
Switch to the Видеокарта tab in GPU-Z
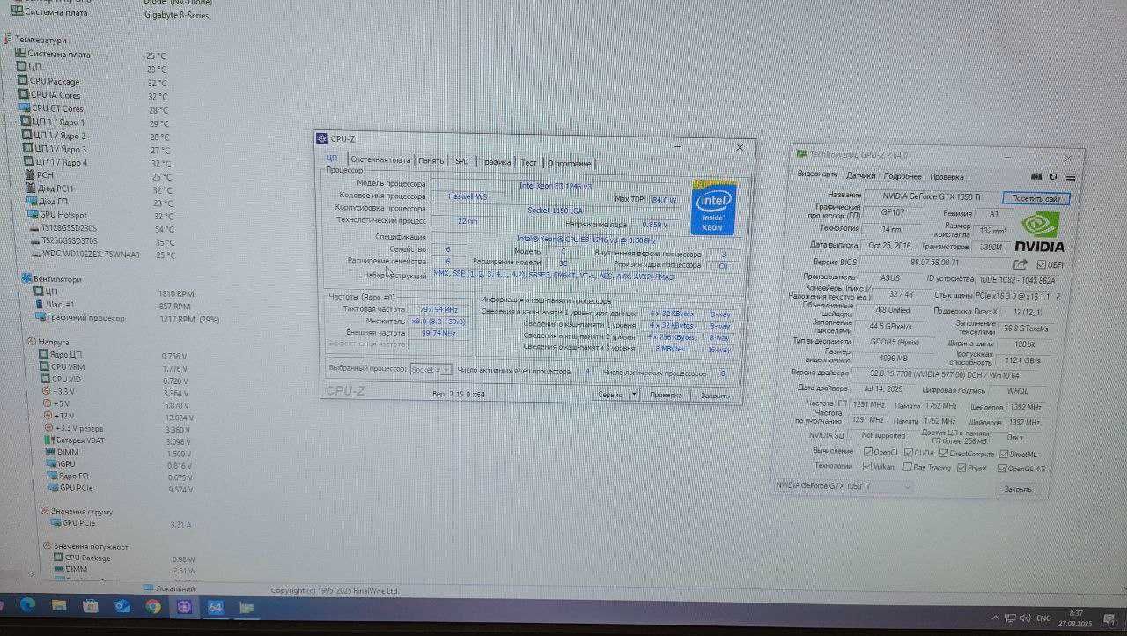(x=818, y=174)
